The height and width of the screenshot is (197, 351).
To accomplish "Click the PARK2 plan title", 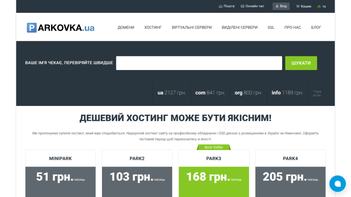I will [137, 159].
